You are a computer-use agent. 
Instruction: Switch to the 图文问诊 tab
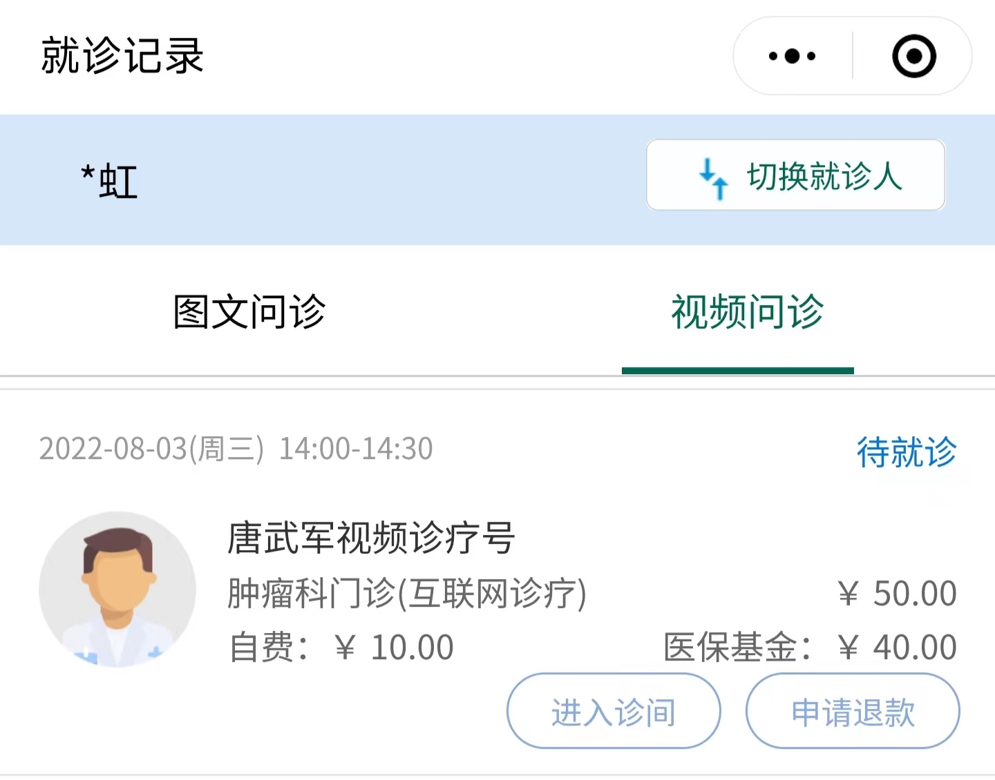coord(249,312)
